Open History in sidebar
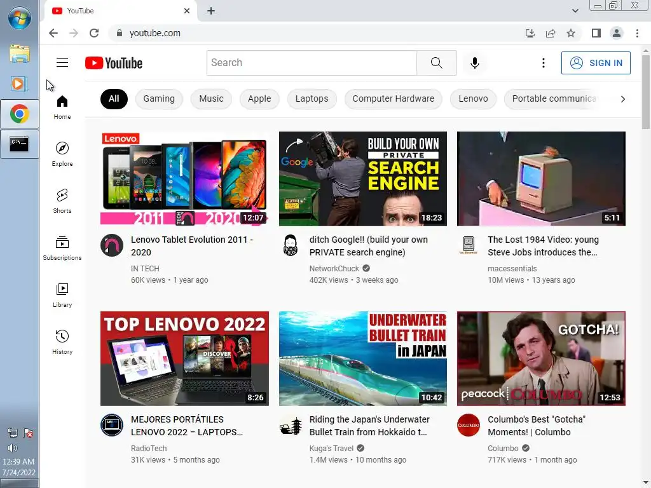This screenshot has height=488, width=651. pyautogui.click(x=62, y=342)
